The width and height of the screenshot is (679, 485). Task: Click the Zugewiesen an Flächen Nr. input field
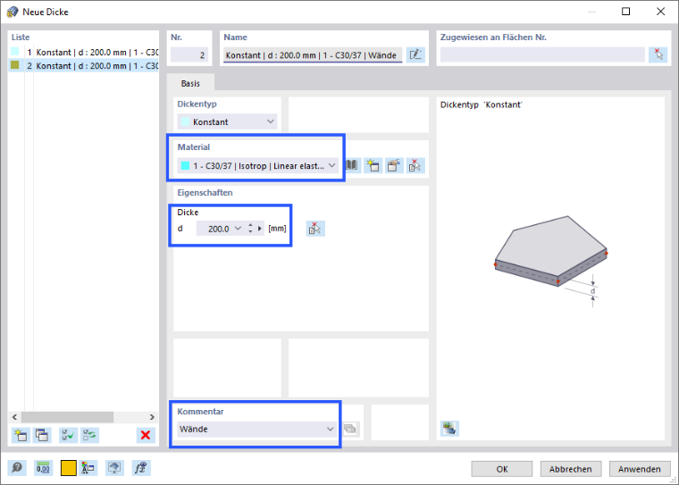click(x=542, y=55)
